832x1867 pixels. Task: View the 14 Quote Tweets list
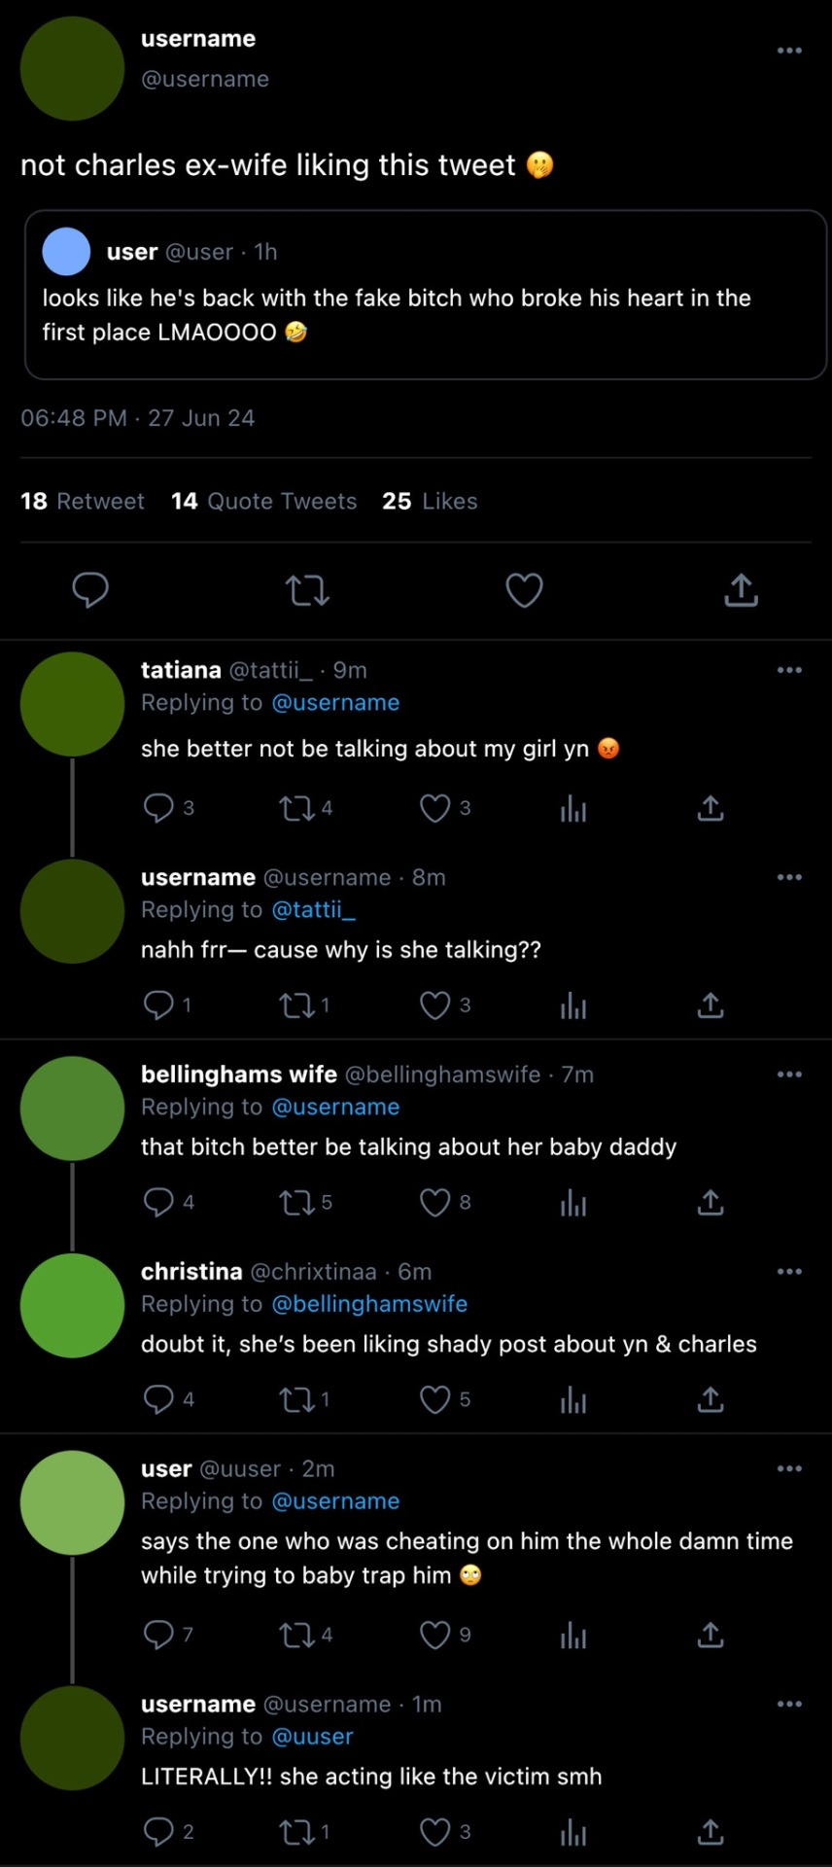pyautogui.click(x=264, y=501)
